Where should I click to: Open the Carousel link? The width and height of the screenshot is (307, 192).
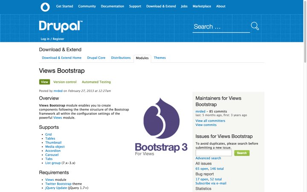coord(52,155)
